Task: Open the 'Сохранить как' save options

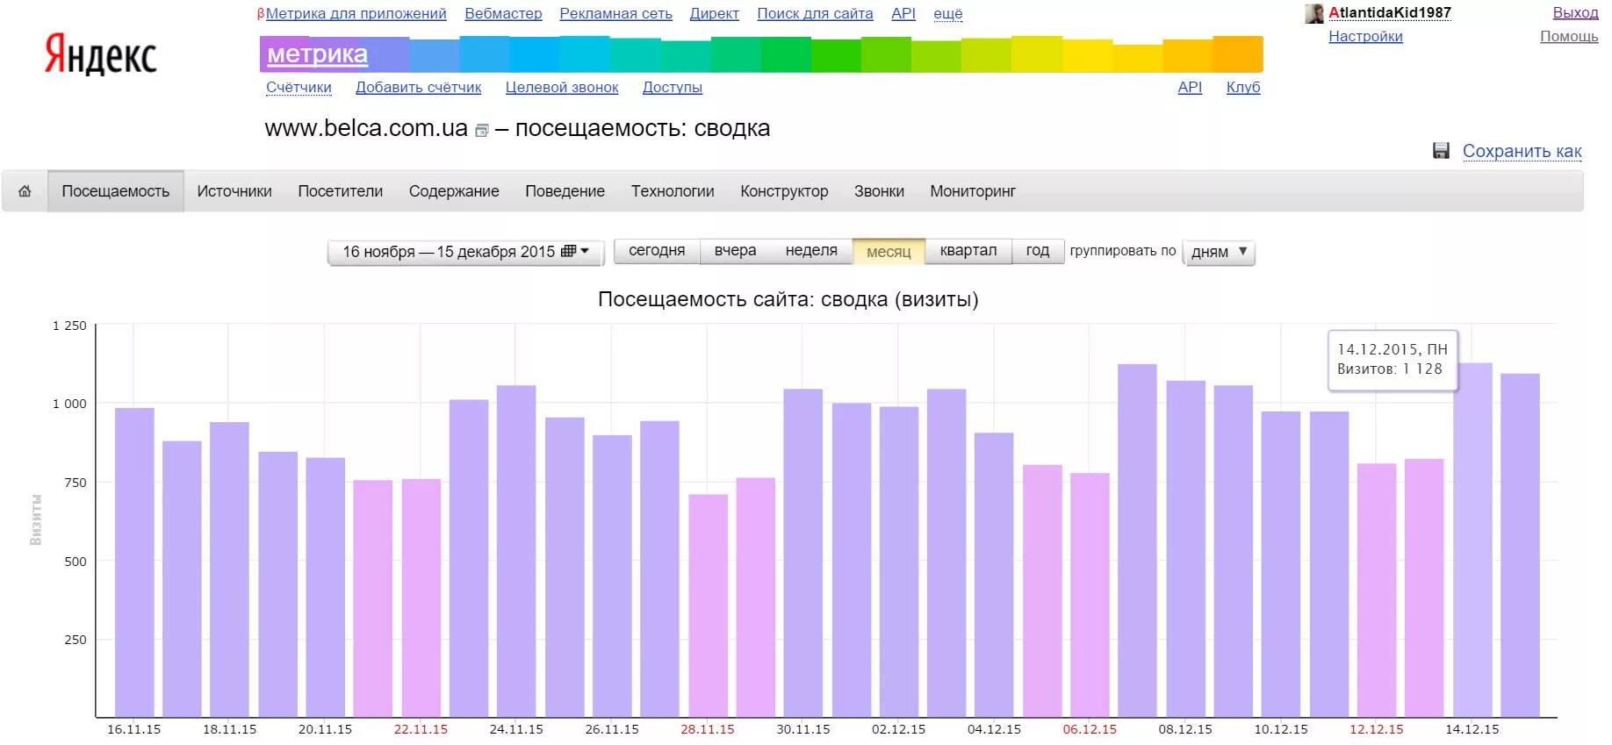Action: pos(1522,151)
